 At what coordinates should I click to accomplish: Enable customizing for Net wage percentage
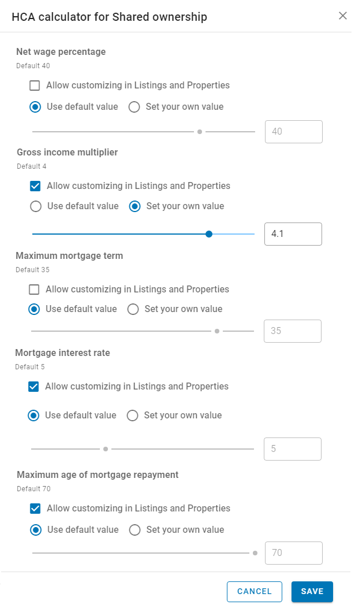(x=35, y=85)
